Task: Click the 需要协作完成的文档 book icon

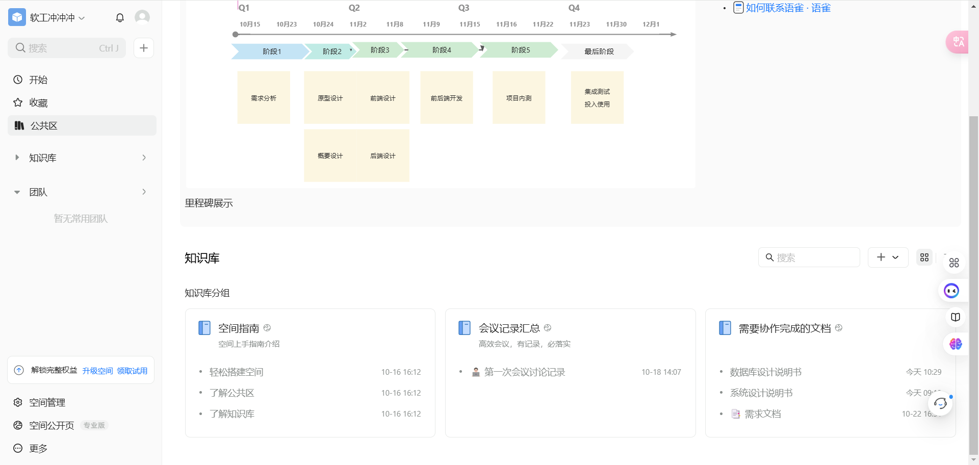Action: (725, 328)
